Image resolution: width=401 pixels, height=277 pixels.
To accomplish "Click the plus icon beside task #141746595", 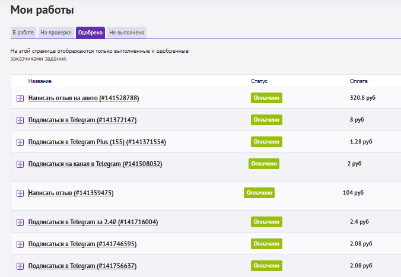I will tap(20, 244).
